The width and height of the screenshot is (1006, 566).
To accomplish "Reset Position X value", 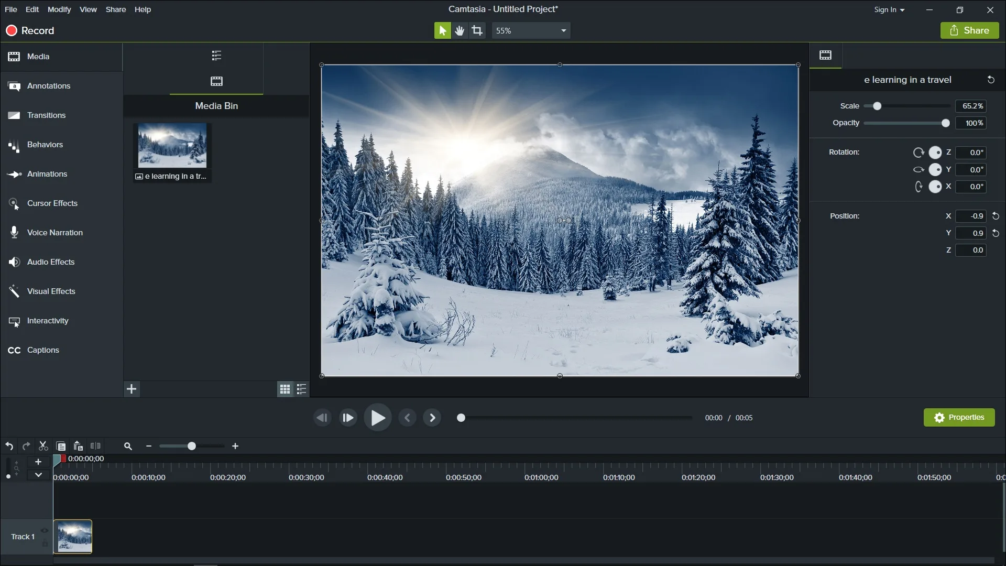I will 996,216.
